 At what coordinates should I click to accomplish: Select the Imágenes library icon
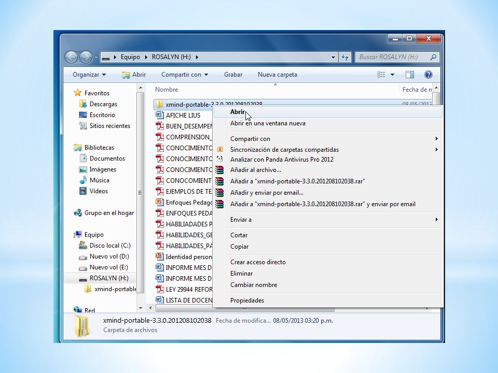[83, 169]
